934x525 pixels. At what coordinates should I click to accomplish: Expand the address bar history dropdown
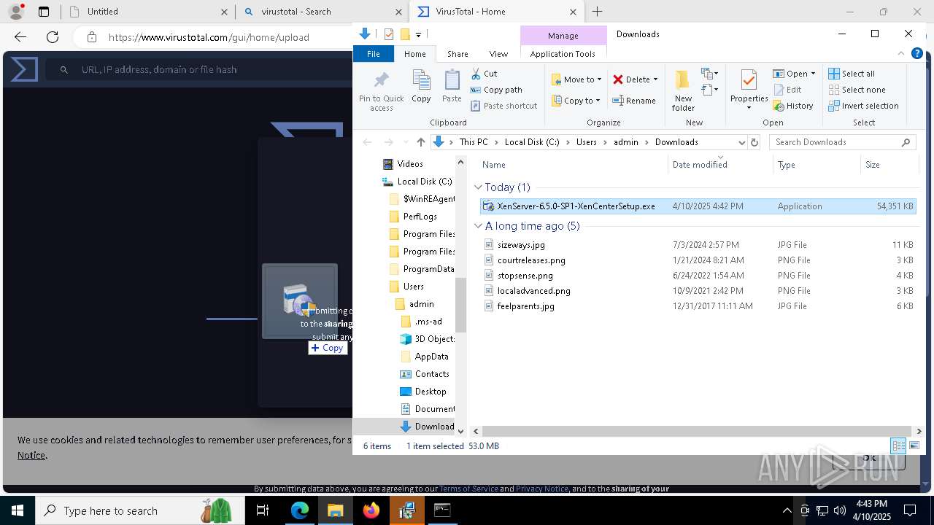(741, 142)
